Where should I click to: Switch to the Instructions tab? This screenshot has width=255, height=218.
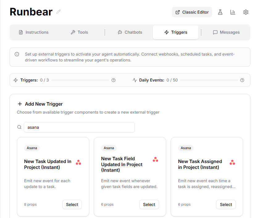[34, 32]
